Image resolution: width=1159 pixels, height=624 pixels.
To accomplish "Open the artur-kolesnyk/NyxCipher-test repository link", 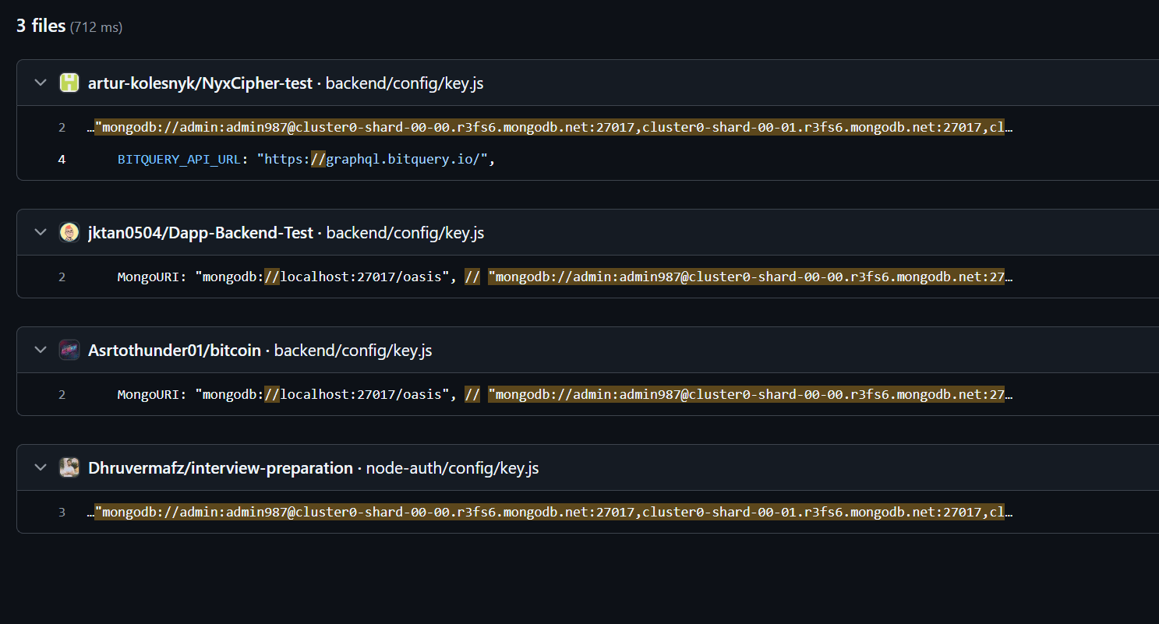I will pos(200,83).
